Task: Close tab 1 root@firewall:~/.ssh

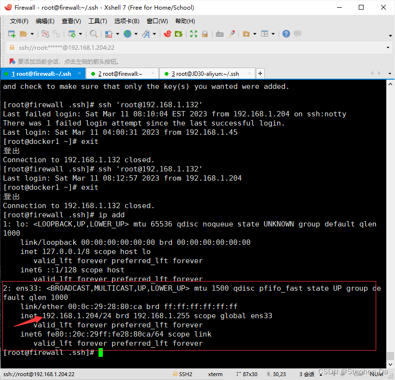Action: coord(79,73)
